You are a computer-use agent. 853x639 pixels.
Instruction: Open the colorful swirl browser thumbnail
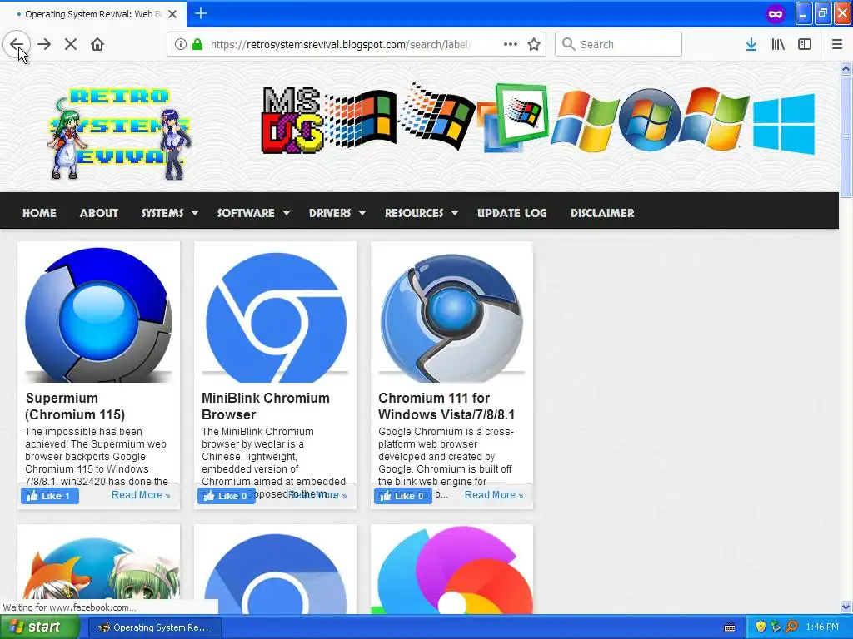click(451, 571)
